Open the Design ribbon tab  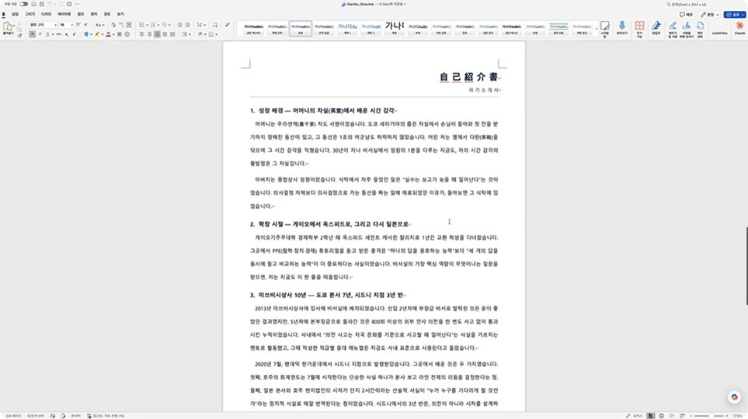coord(47,14)
